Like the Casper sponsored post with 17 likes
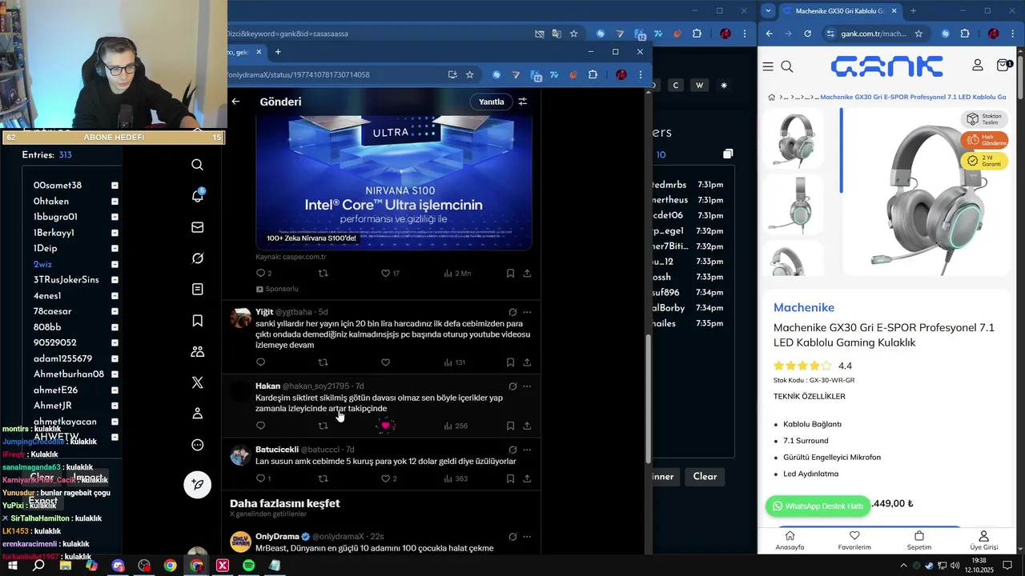The height and width of the screenshot is (576, 1025). 385,273
